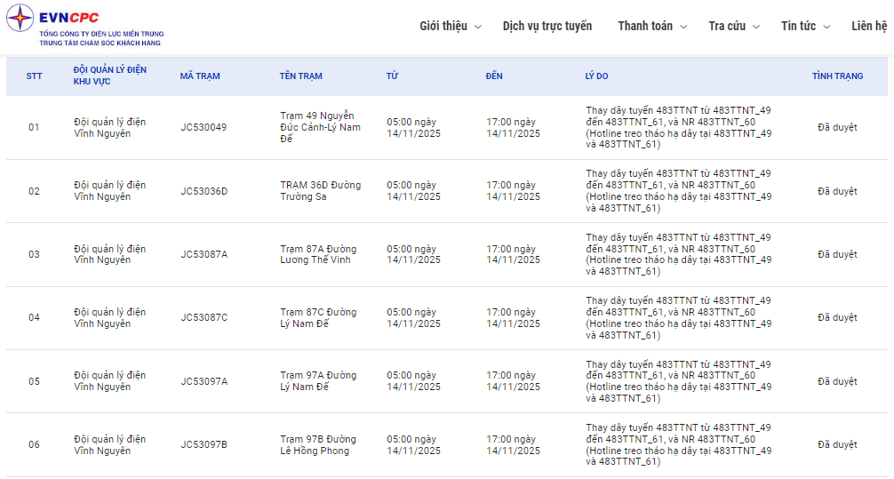Select row number 04 in STT column

click(34, 317)
